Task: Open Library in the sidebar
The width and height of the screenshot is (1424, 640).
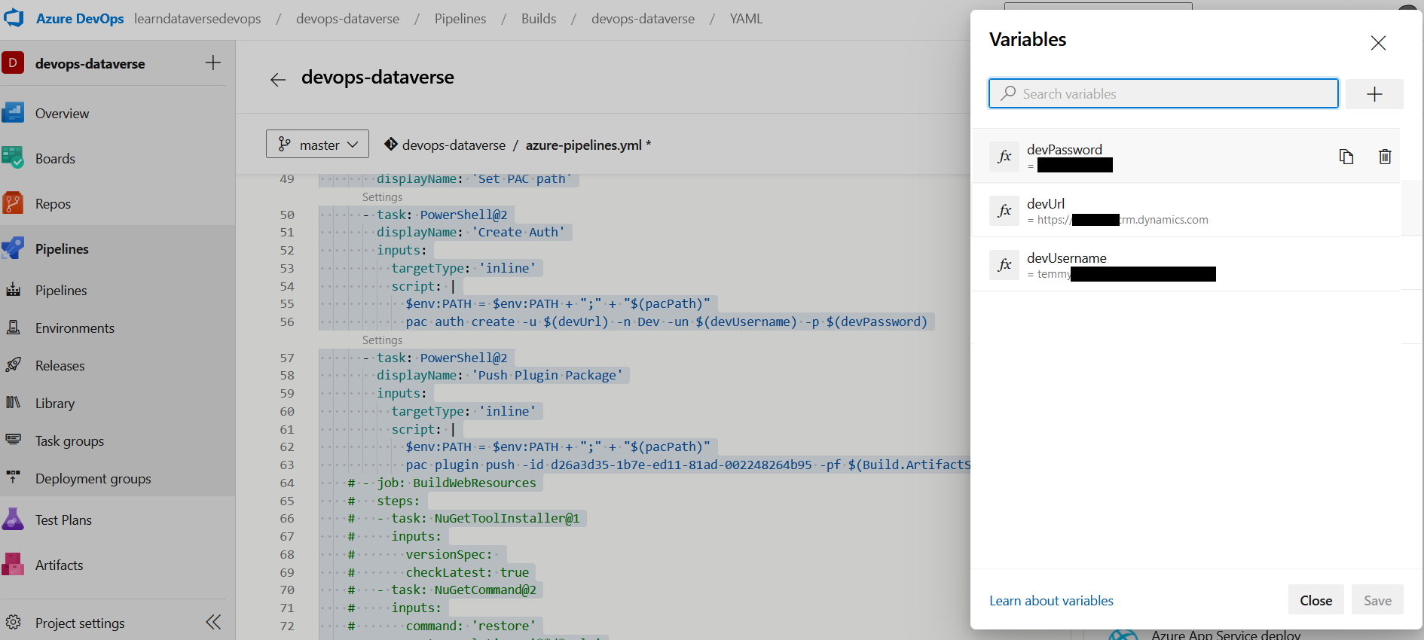Action: point(55,403)
